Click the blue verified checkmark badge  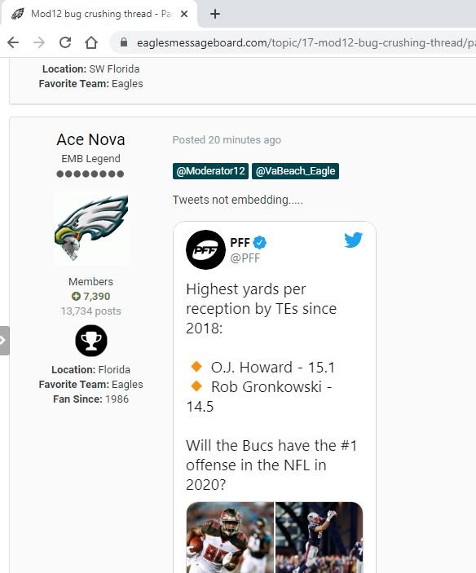tap(260, 242)
